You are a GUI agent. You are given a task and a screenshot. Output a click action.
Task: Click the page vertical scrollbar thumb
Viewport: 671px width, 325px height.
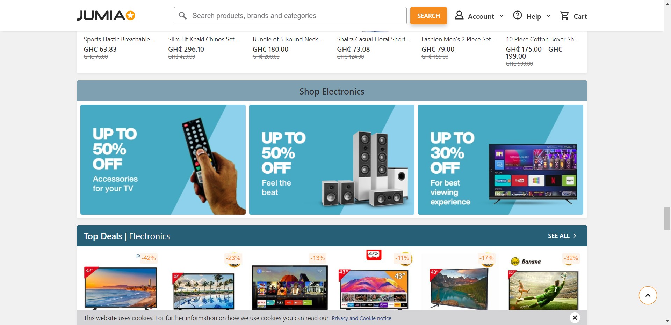tap(667, 219)
